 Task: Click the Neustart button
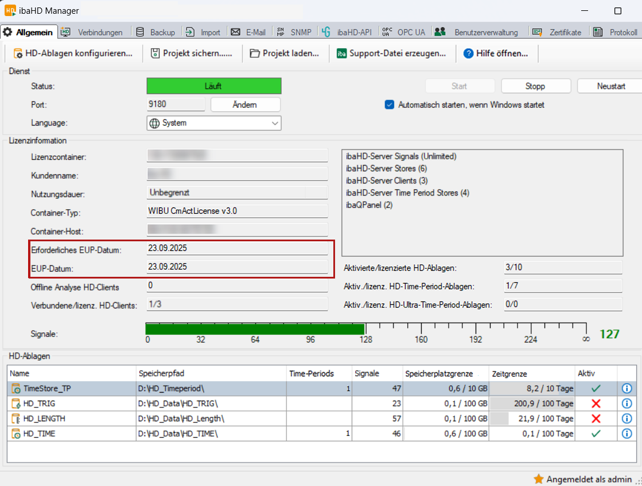[610, 87]
